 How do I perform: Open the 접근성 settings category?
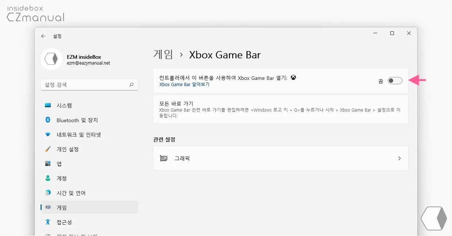click(x=89, y=222)
